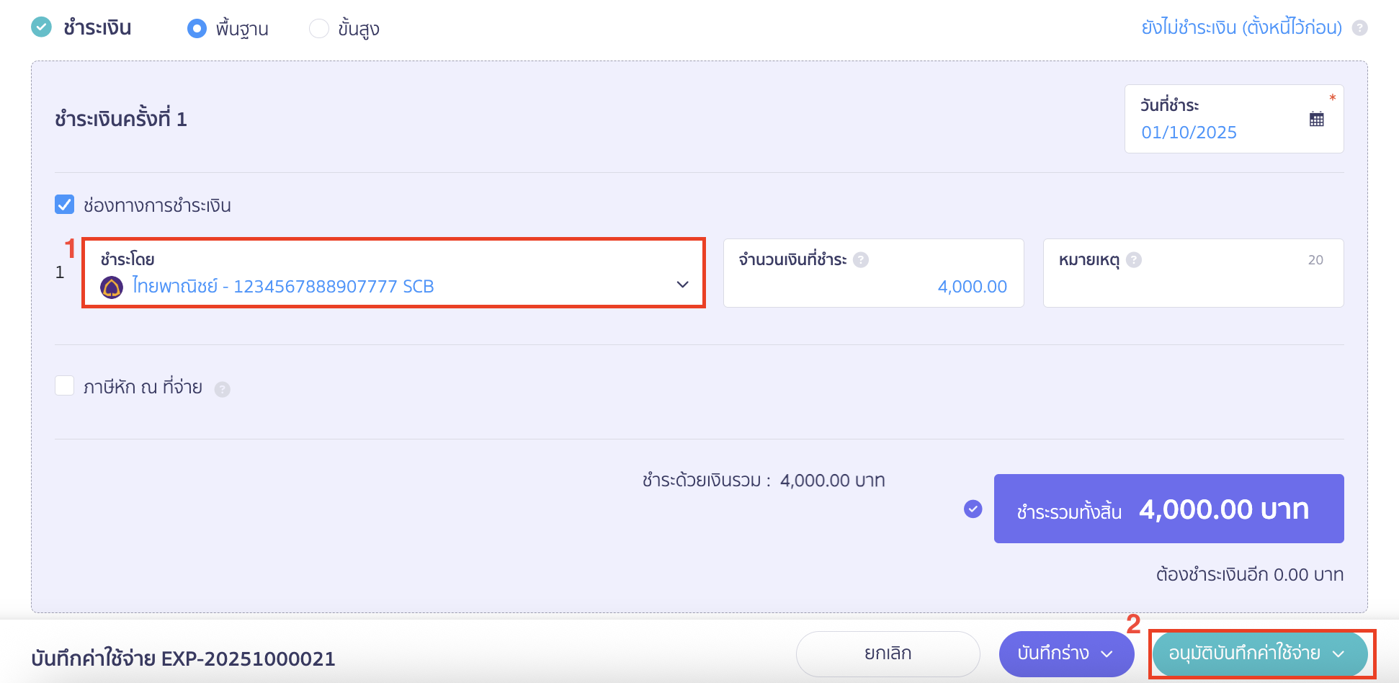The width and height of the screenshot is (1399, 683).
Task: Uncheck the ช่องทางการชำระเงิน checkbox
Action: pyautogui.click(x=64, y=204)
